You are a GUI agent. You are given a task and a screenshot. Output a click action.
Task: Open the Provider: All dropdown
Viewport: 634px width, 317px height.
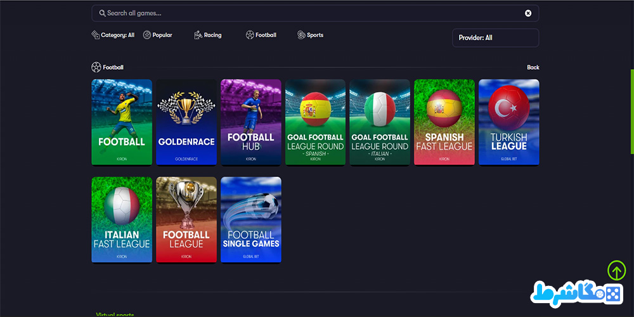495,38
